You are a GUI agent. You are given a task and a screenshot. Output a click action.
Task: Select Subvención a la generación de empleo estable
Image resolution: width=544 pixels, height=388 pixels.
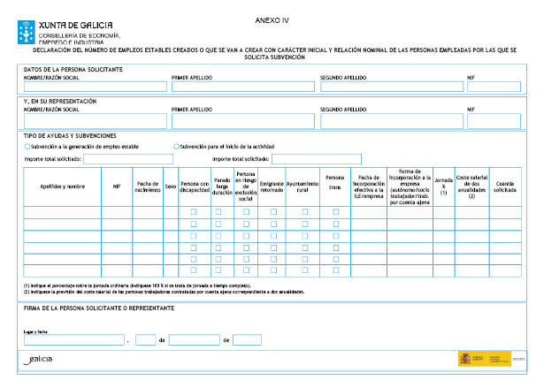27,147
